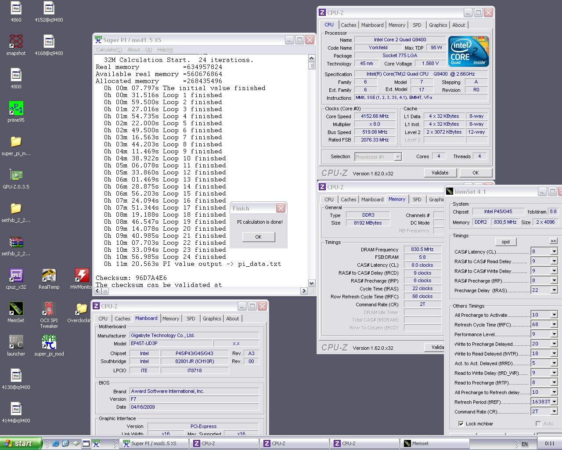This screenshot has height=450, width=562.
Task: Open the About menu in Super PI
Action: [x=140, y=50]
